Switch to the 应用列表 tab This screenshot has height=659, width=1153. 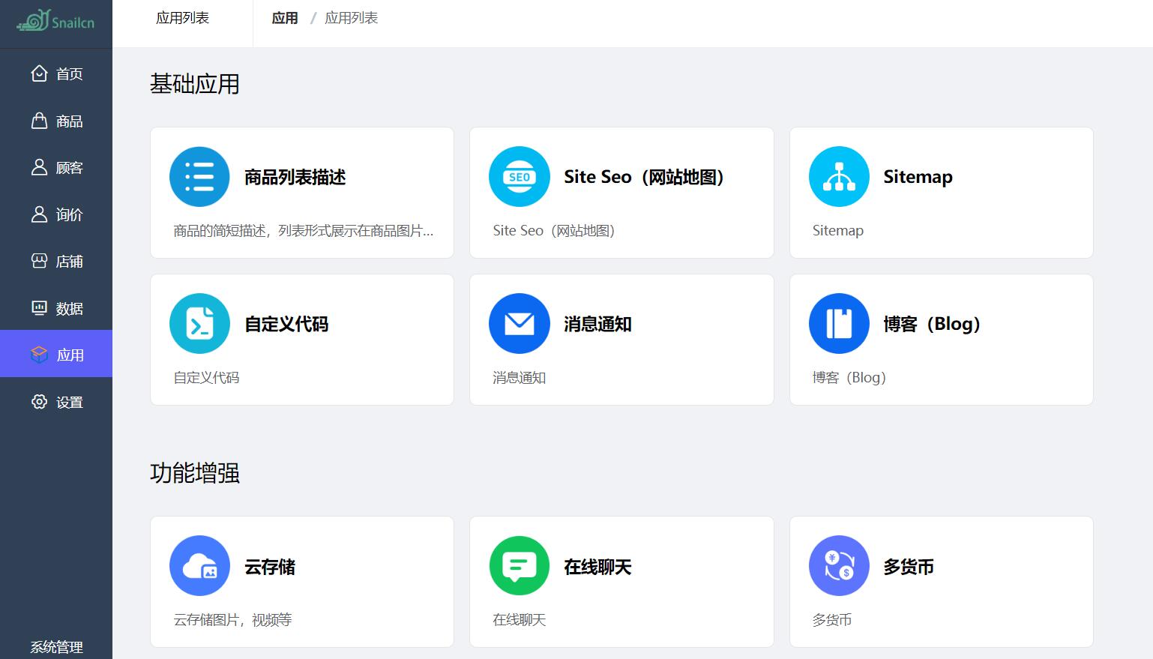click(182, 18)
